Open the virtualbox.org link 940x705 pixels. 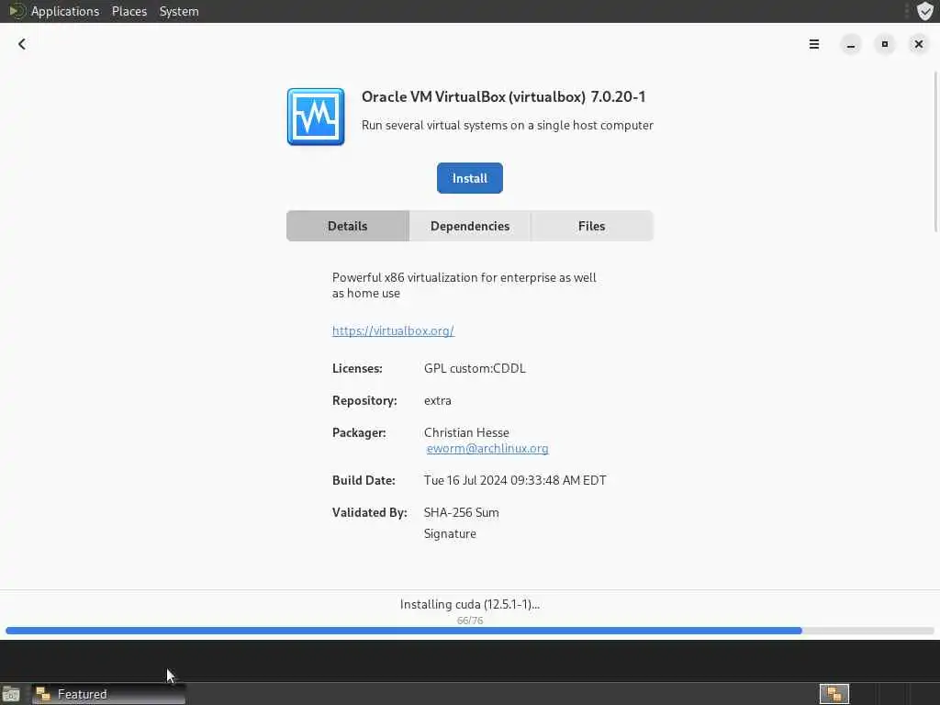tap(393, 330)
